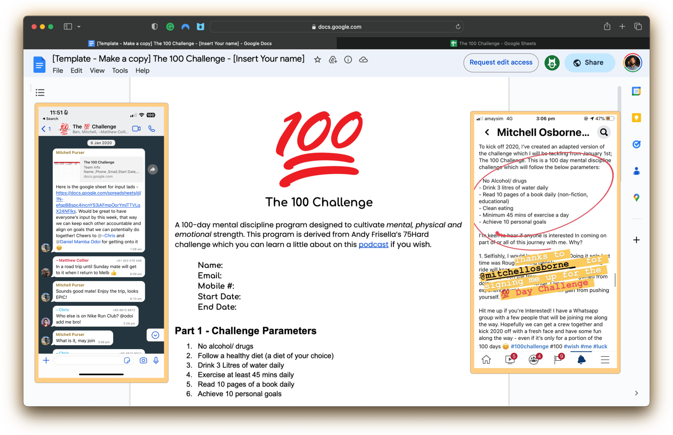This screenshot has height=435, width=673.
Task: Click the back chevron in the chat screenshot
Action: click(43, 129)
